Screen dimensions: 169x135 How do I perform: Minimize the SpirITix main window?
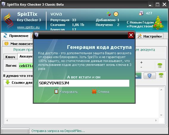[150, 5]
